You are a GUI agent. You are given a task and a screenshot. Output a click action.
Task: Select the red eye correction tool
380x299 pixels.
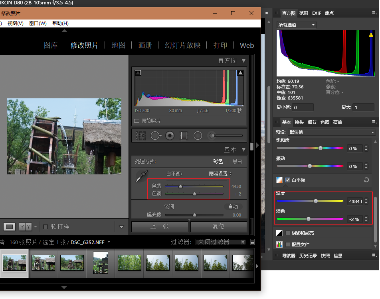point(170,136)
